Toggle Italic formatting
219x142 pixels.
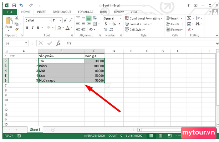33,28
